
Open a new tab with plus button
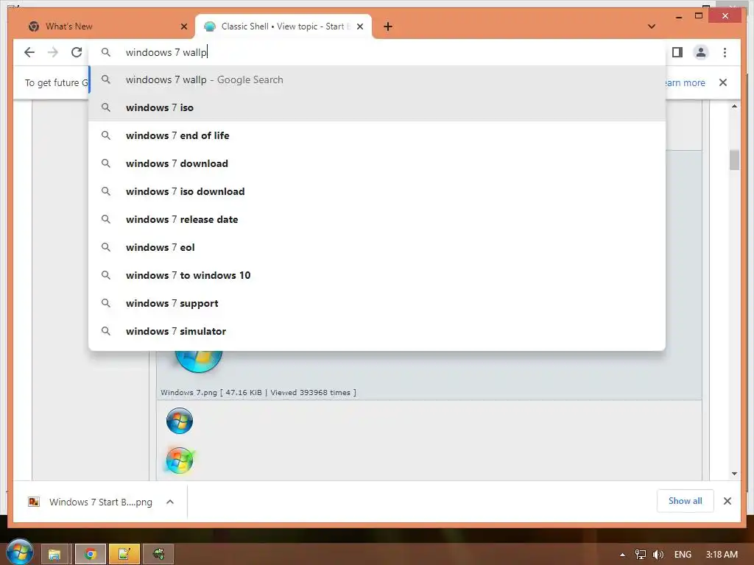(388, 26)
